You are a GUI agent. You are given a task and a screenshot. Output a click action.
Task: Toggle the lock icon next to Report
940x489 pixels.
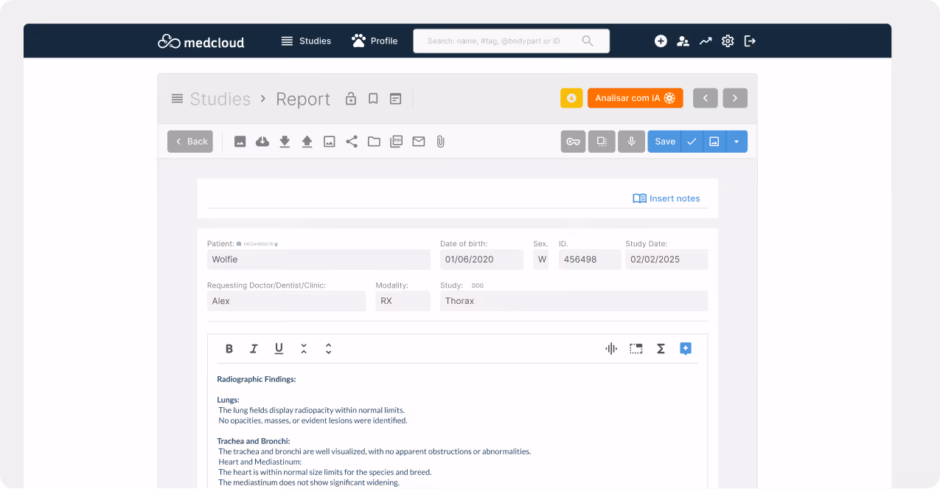pyautogui.click(x=351, y=98)
